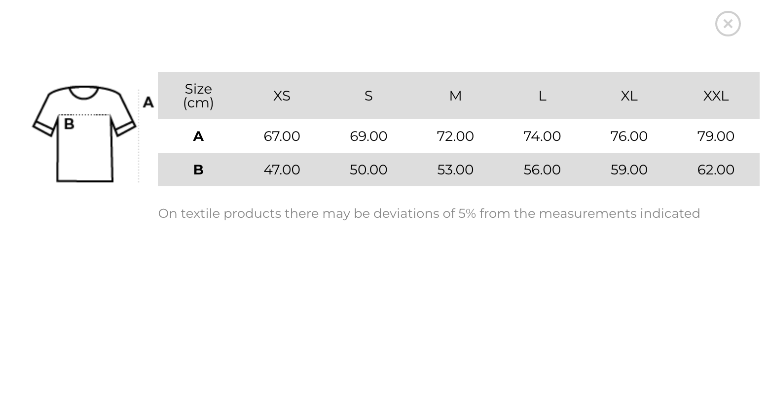Select the XS size column header
This screenshot has width=769, height=409.
282,96
